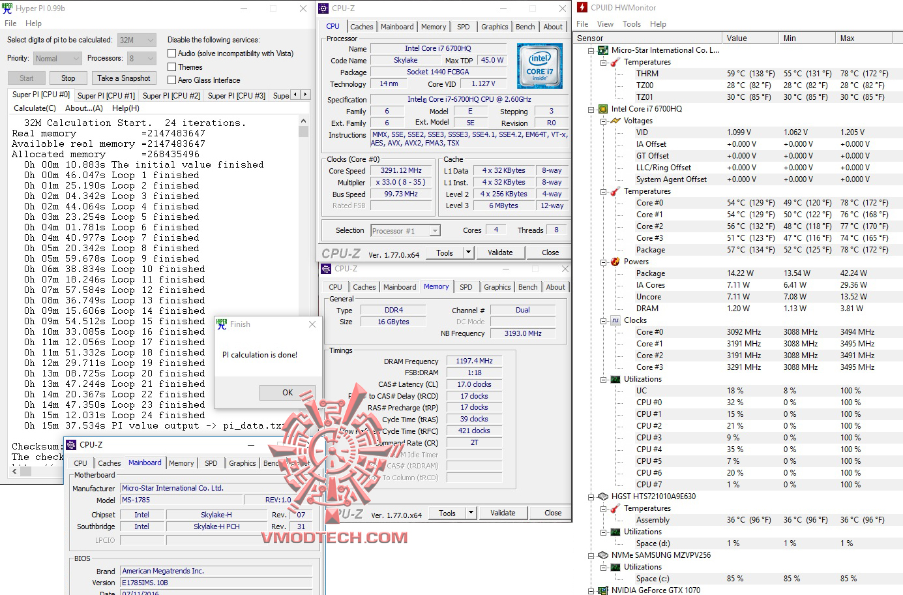Open the digits of pi 32M dropdown
The height and width of the screenshot is (595, 903).
click(x=137, y=40)
